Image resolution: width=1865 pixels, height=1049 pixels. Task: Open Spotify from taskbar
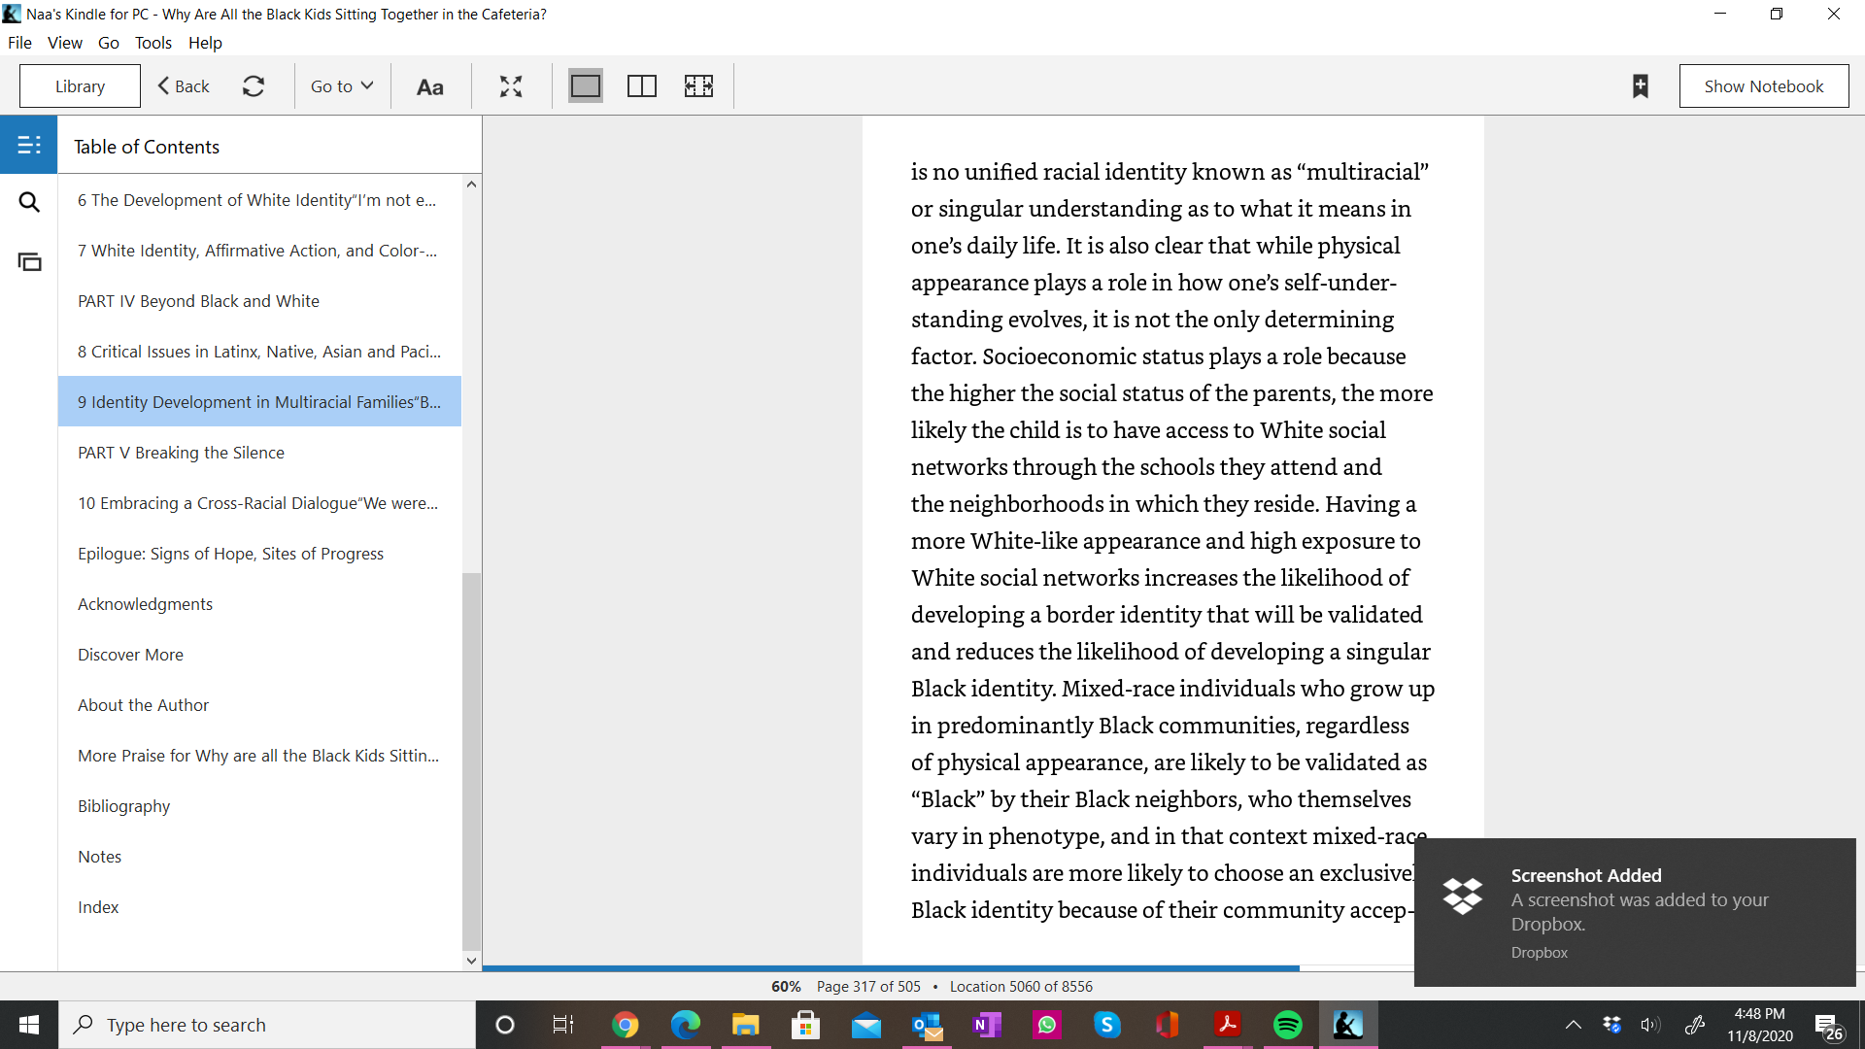coord(1288,1025)
